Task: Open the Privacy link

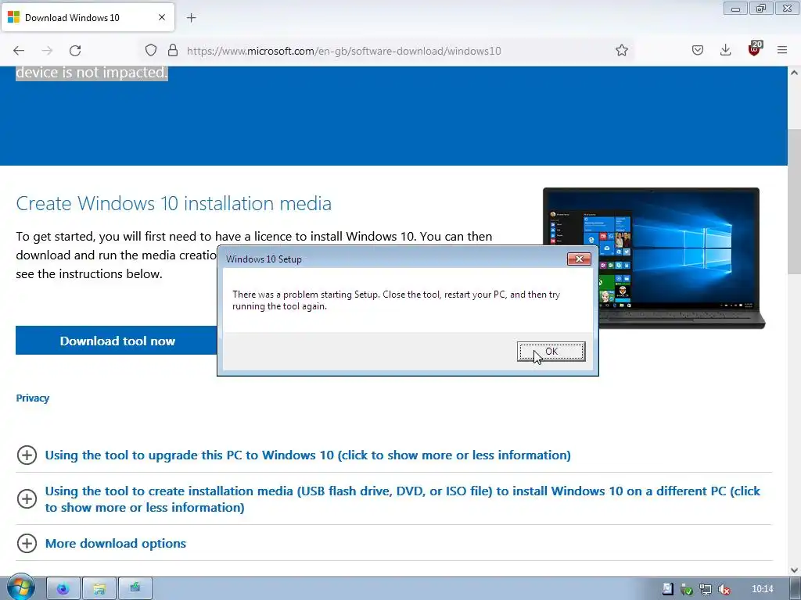Action: coord(33,398)
